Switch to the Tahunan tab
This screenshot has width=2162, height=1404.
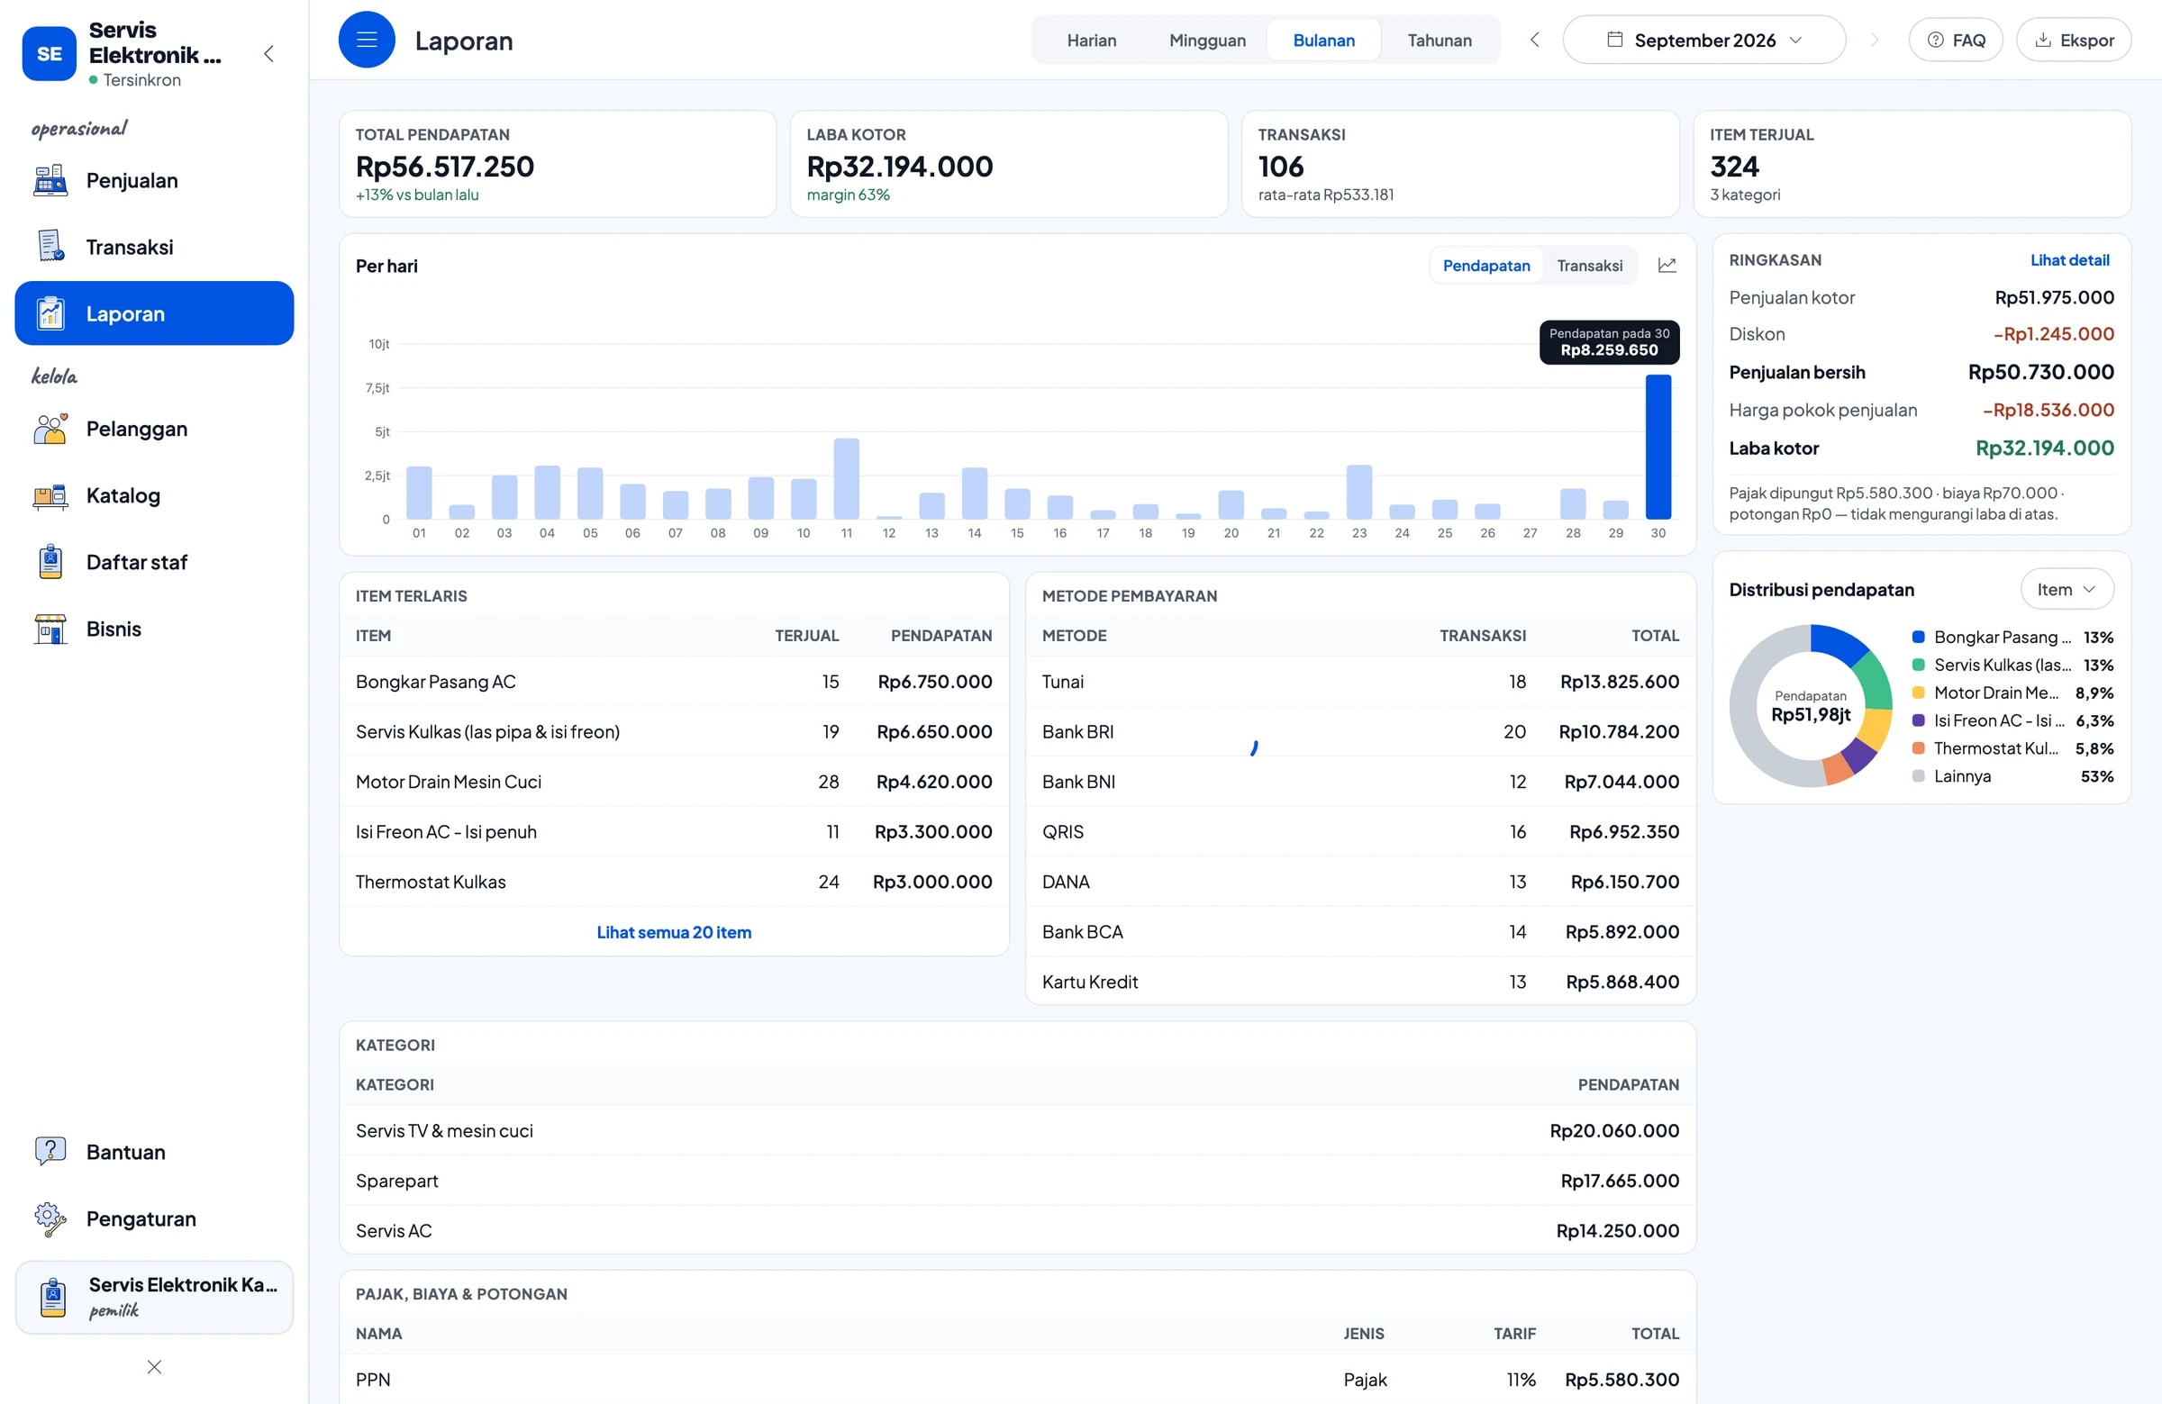click(x=1439, y=40)
